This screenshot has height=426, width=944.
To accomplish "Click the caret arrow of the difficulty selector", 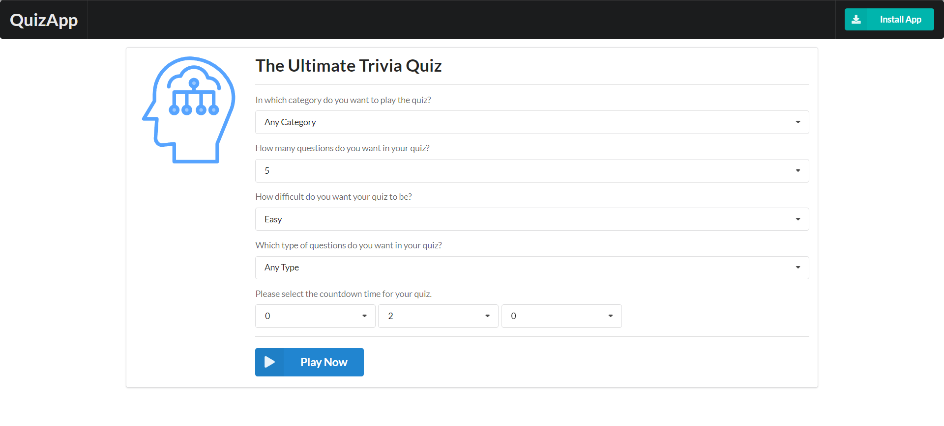I will (797, 219).
